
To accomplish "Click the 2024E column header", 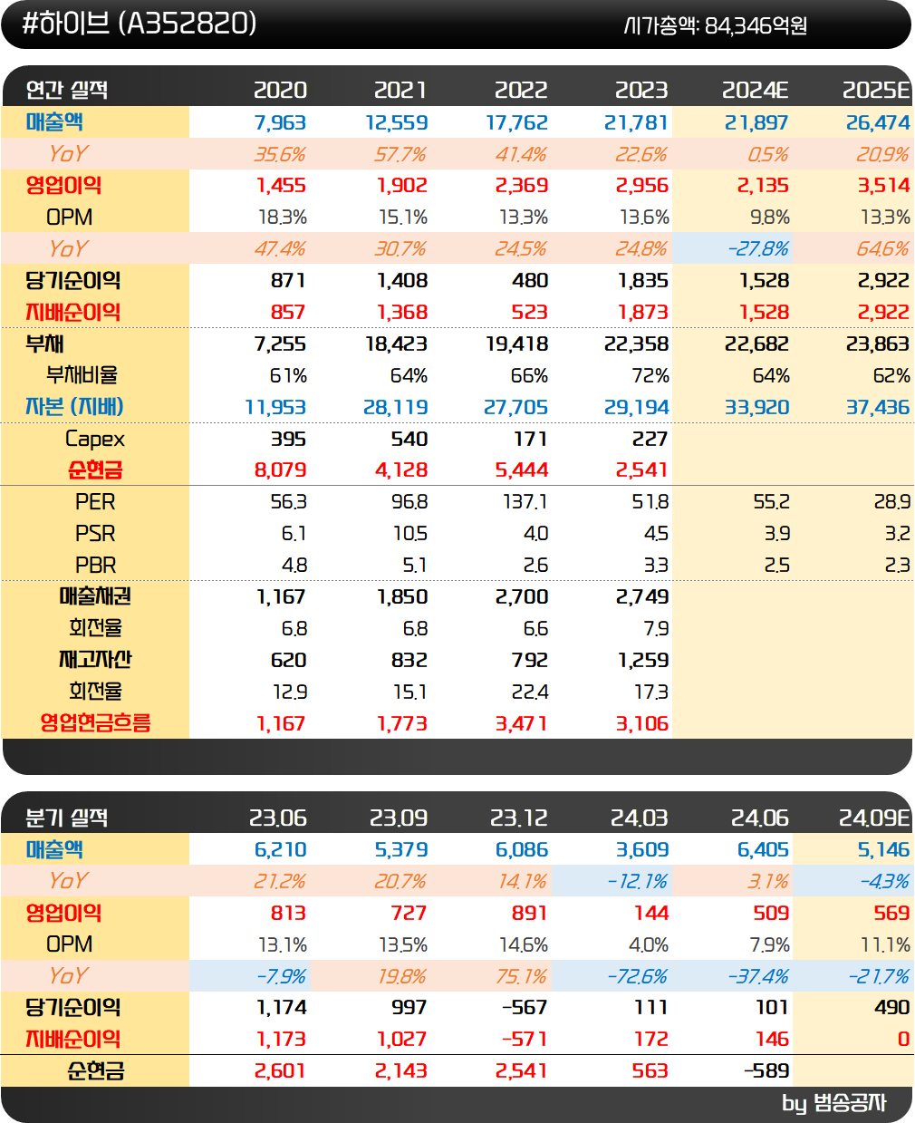I will 756,90.
